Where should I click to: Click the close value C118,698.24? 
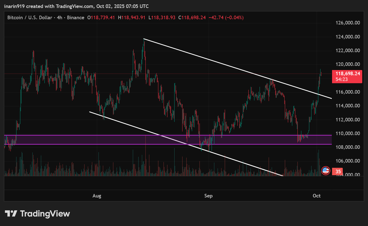click(x=192, y=18)
